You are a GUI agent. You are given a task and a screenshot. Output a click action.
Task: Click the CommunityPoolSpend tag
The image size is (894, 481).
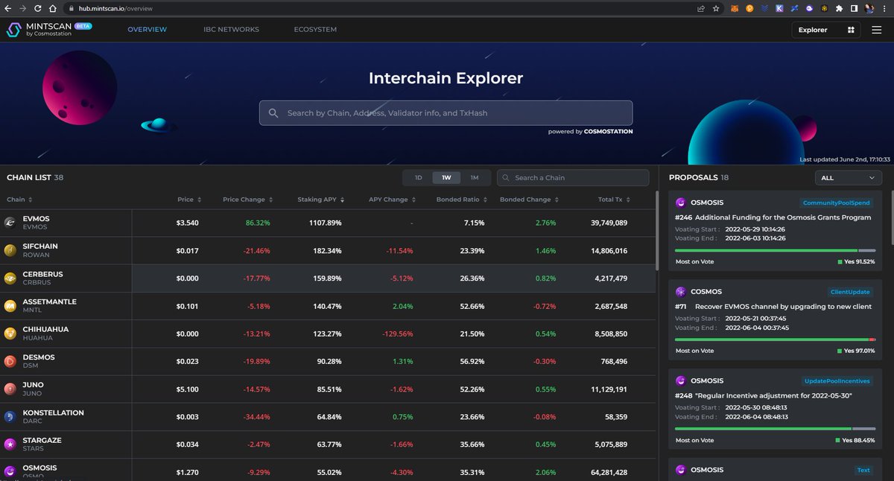836,203
